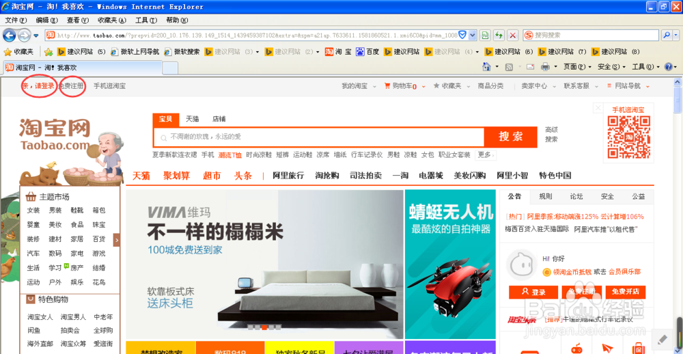
Task: Open 网站导航 site navigation menu
Action: pyautogui.click(x=628, y=86)
